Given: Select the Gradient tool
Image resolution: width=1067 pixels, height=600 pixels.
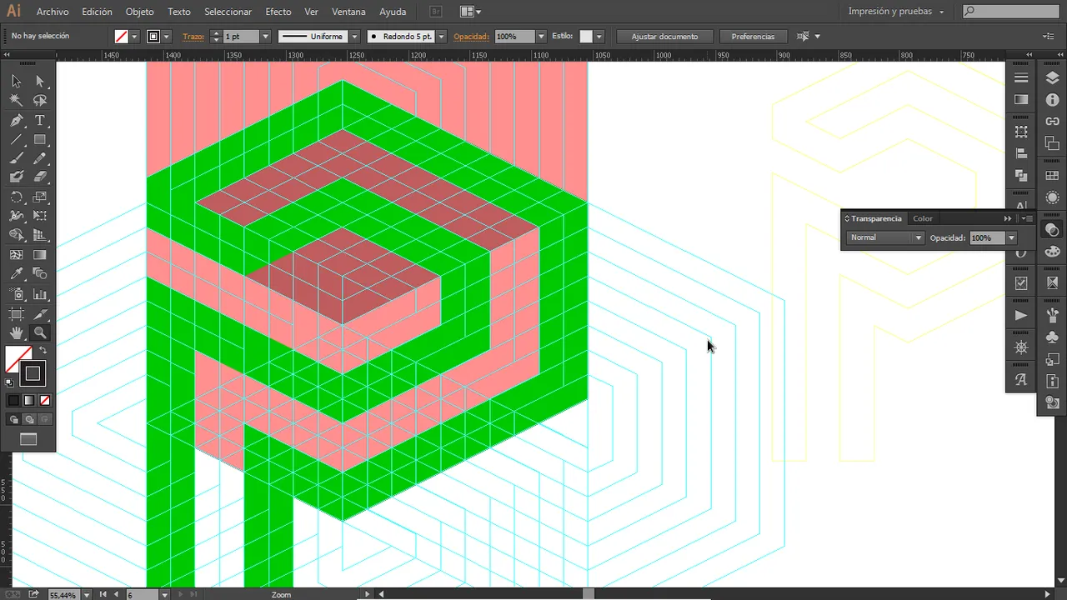Looking at the screenshot, I should (x=40, y=255).
